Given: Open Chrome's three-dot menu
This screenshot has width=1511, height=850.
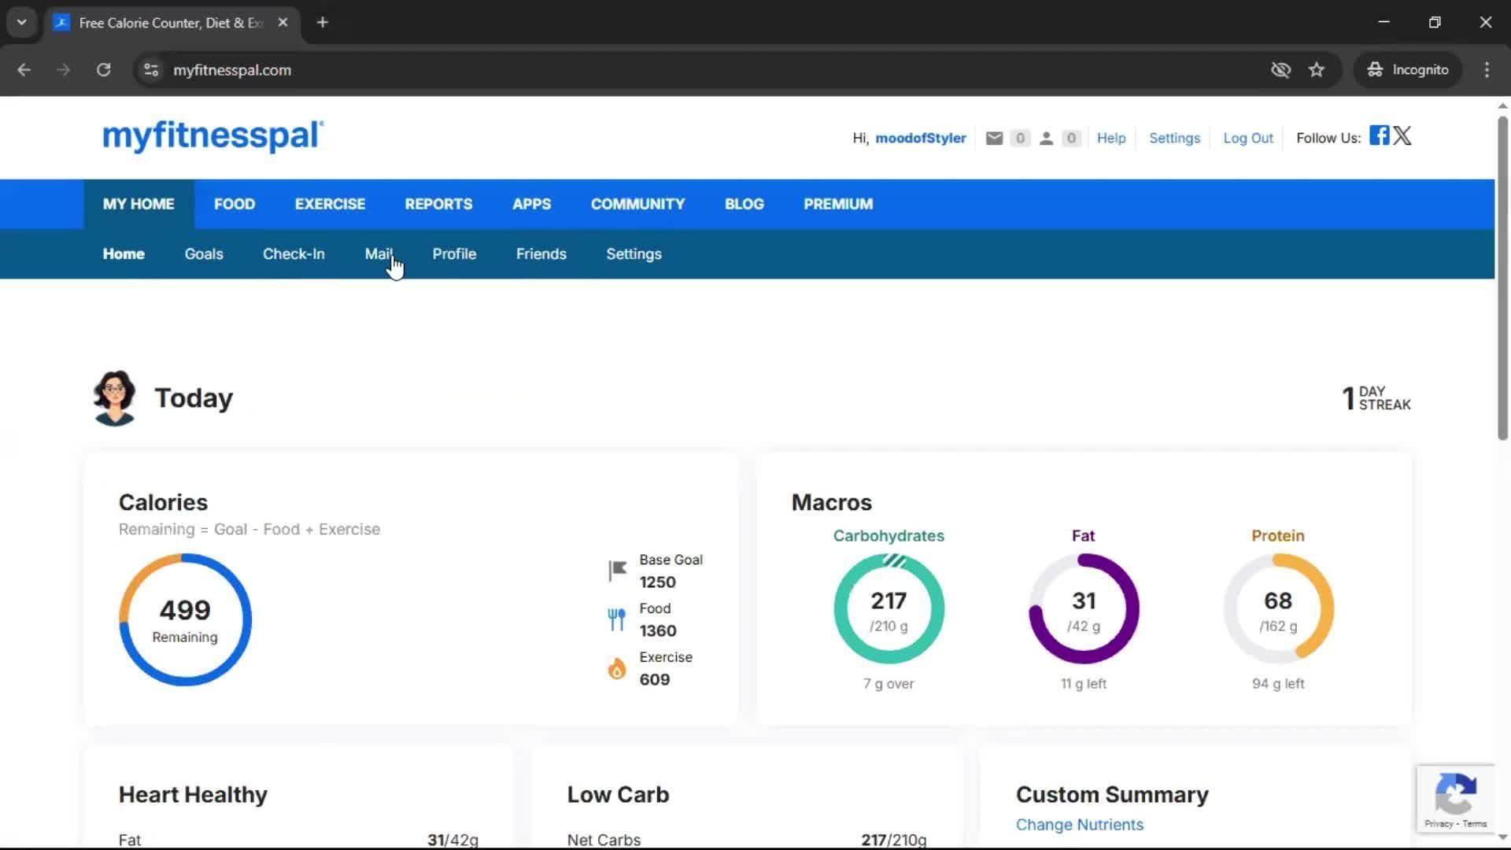Looking at the screenshot, I should [x=1487, y=70].
